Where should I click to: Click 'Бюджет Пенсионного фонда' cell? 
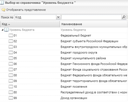click(x=94, y=64)
